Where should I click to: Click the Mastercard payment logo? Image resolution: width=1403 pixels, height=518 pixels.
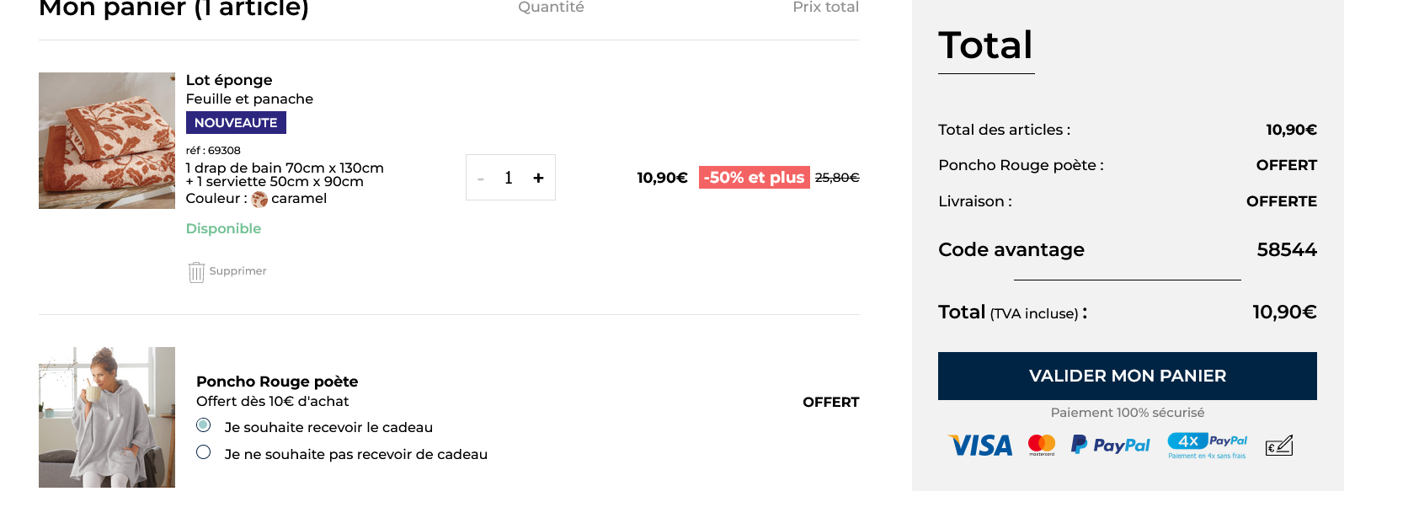point(1042,445)
